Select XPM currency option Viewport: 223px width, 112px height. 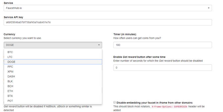[53, 72]
